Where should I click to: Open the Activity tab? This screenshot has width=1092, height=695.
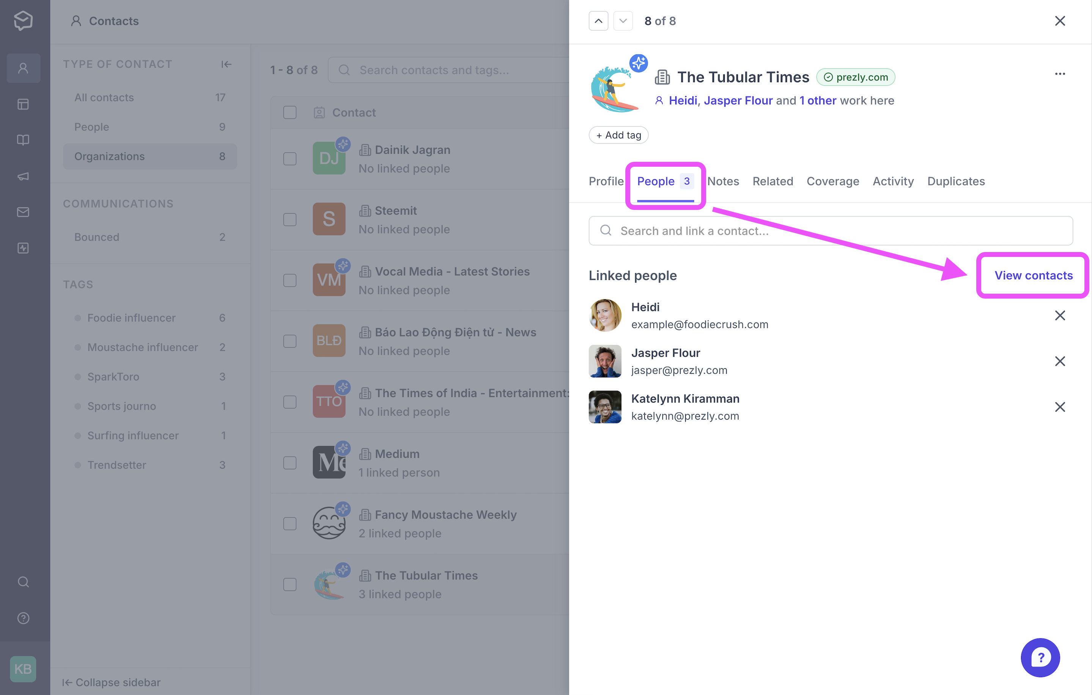coord(893,181)
